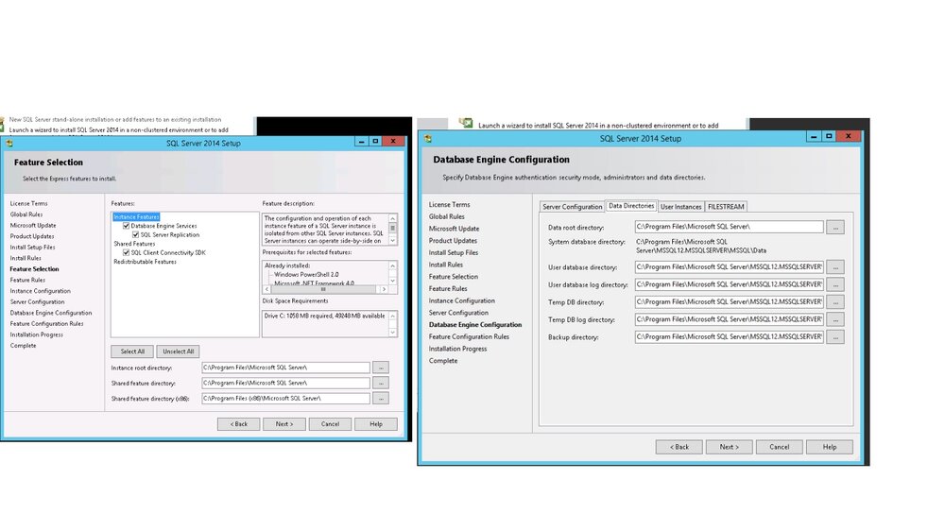The image size is (945, 531).
Task: Browse for Instance root directory
Action: click(381, 367)
